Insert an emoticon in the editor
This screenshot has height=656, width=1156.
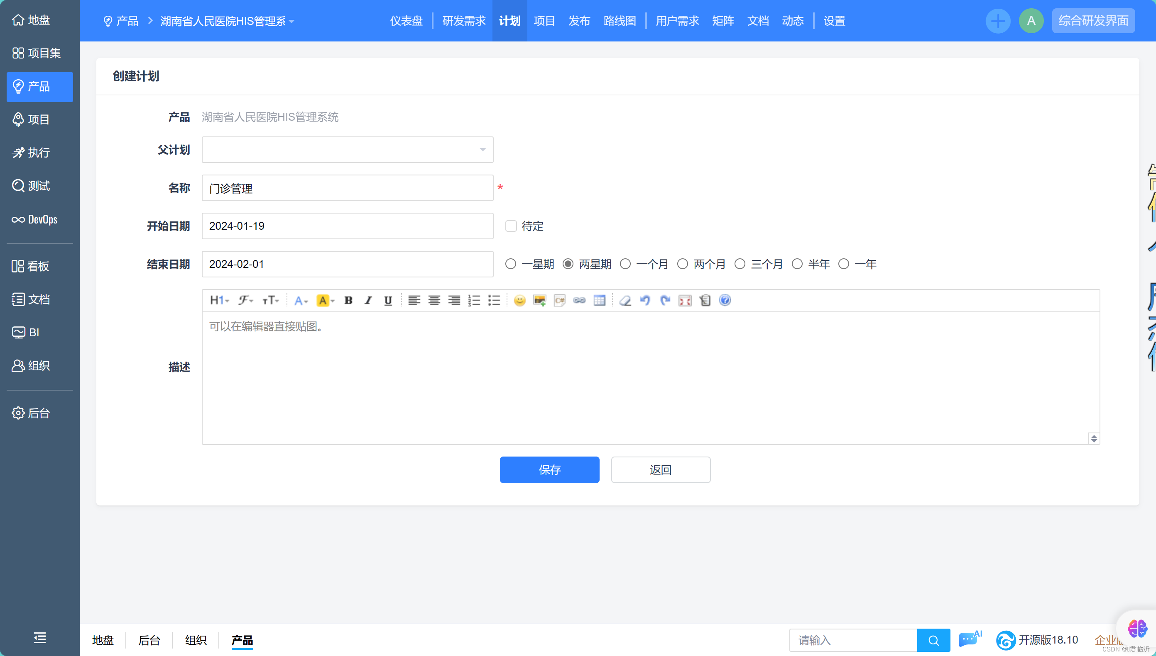point(519,301)
